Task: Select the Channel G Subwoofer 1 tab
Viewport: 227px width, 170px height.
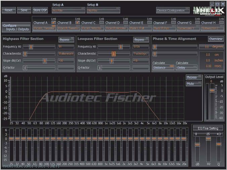Action: [188, 28]
